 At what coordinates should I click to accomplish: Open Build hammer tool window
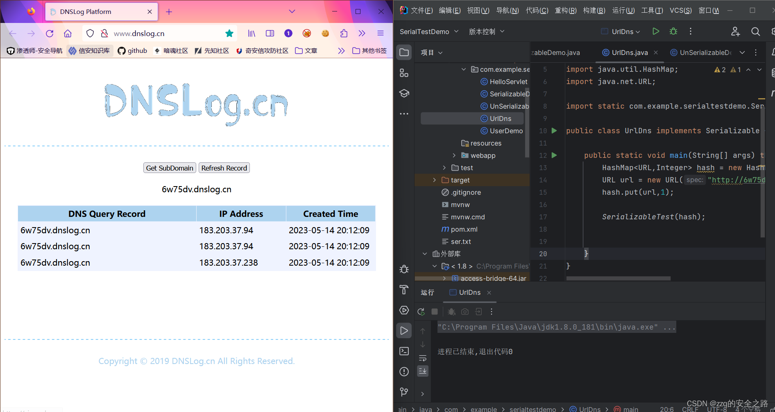click(404, 290)
